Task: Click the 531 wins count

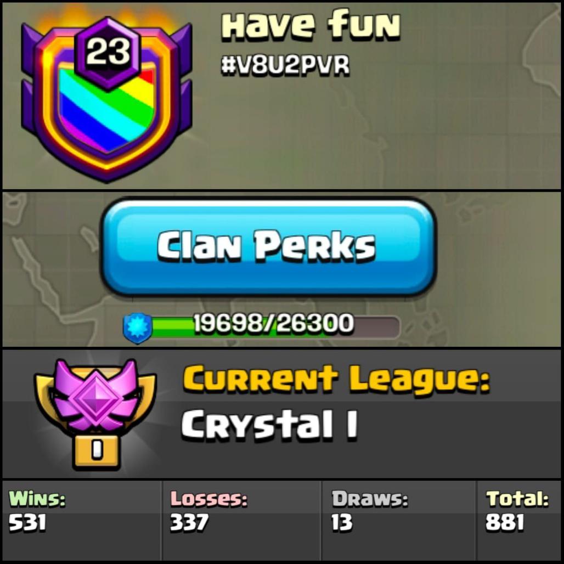Action: [27, 522]
